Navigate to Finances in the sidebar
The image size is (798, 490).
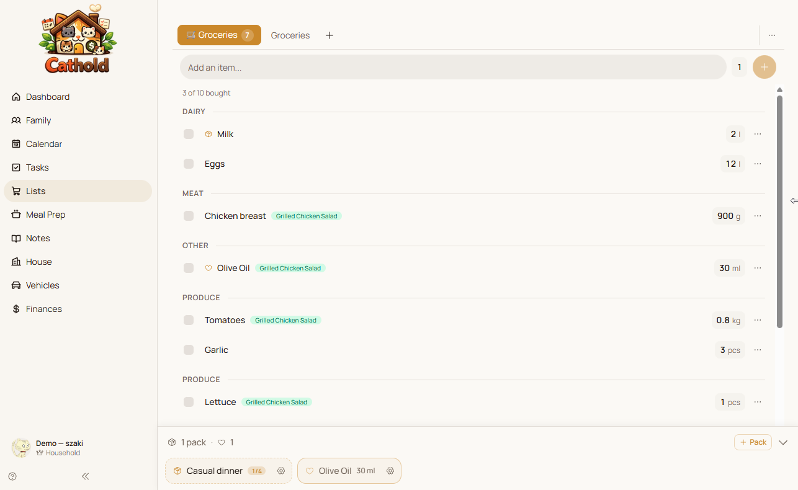pyautogui.click(x=43, y=309)
